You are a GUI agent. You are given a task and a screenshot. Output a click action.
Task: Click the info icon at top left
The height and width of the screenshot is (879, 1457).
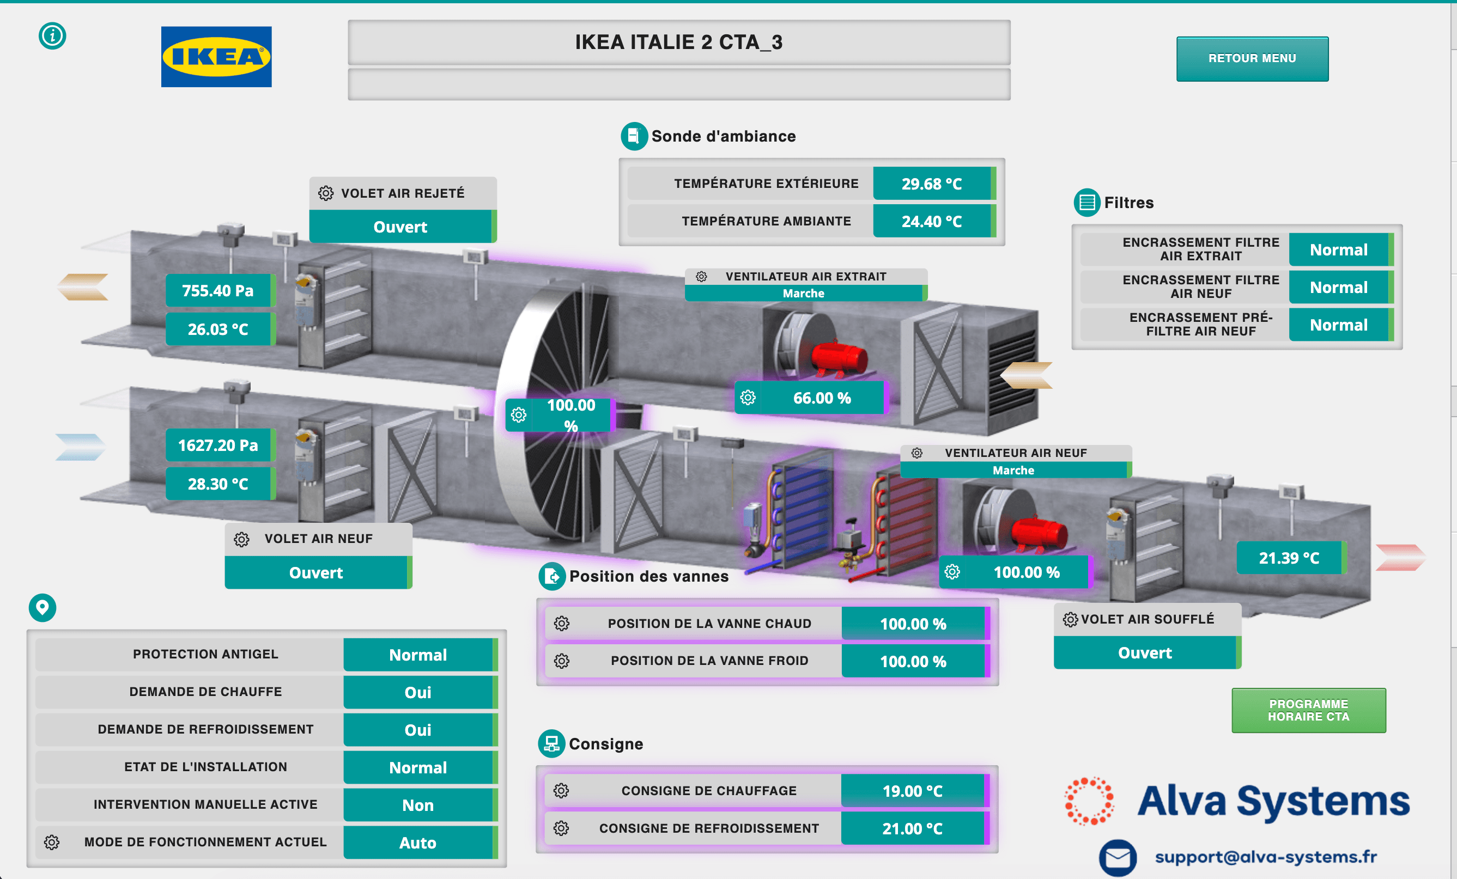(x=52, y=36)
